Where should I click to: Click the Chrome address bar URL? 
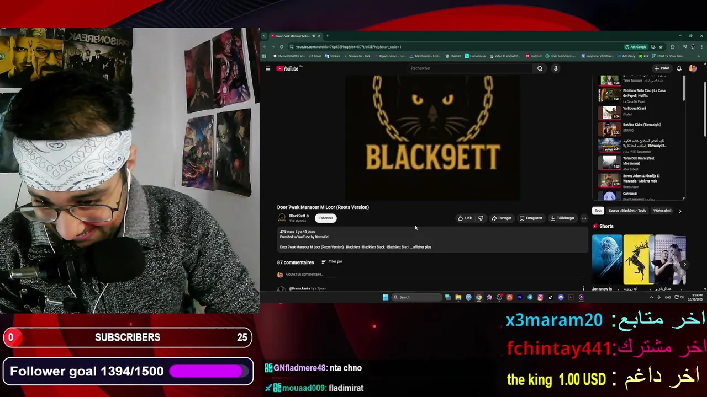coord(349,47)
